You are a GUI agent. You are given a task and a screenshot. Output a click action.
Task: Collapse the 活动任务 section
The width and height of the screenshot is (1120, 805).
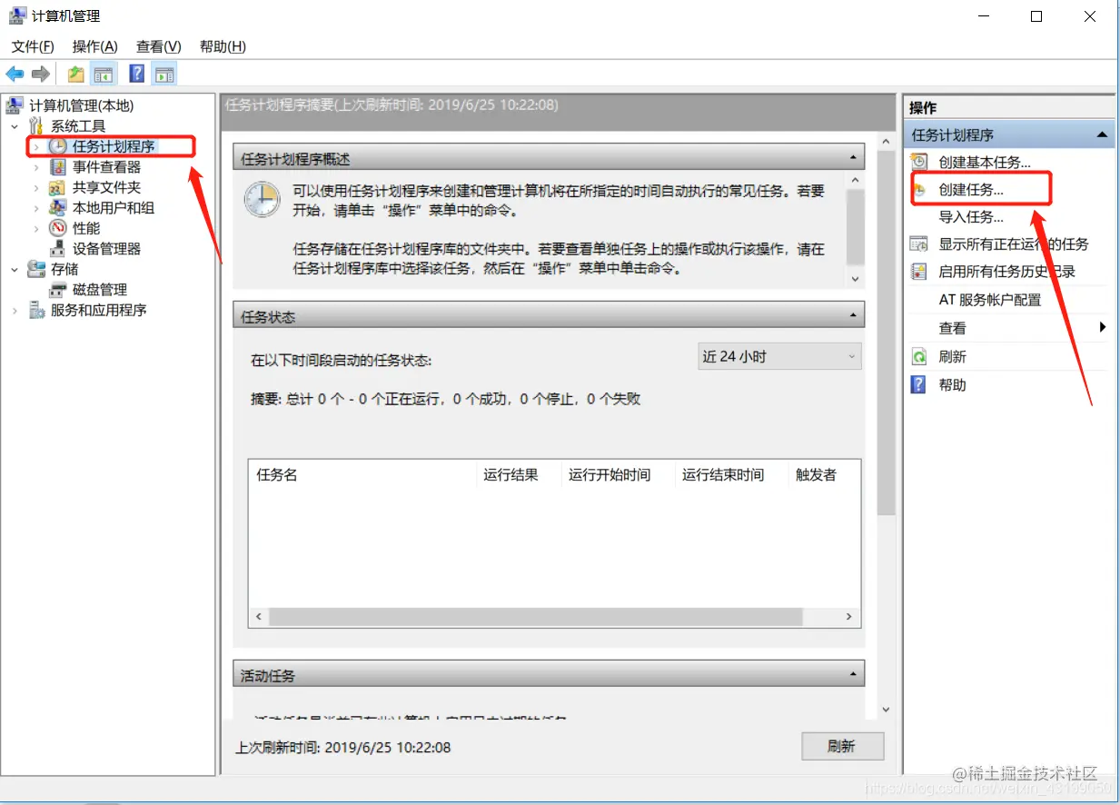click(853, 675)
